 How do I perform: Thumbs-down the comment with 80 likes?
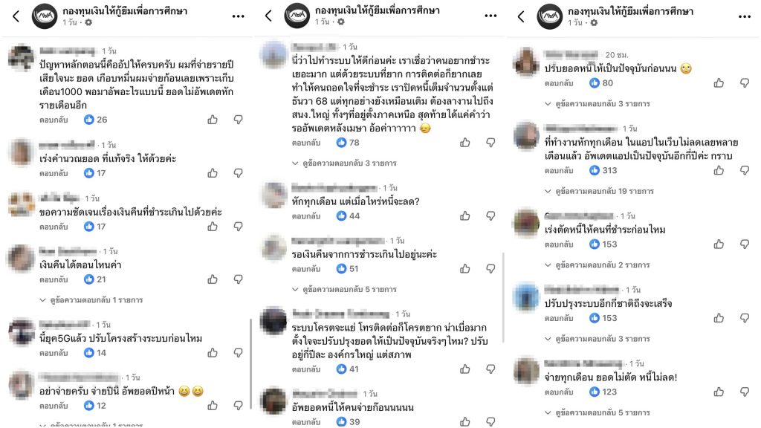(744, 83)
